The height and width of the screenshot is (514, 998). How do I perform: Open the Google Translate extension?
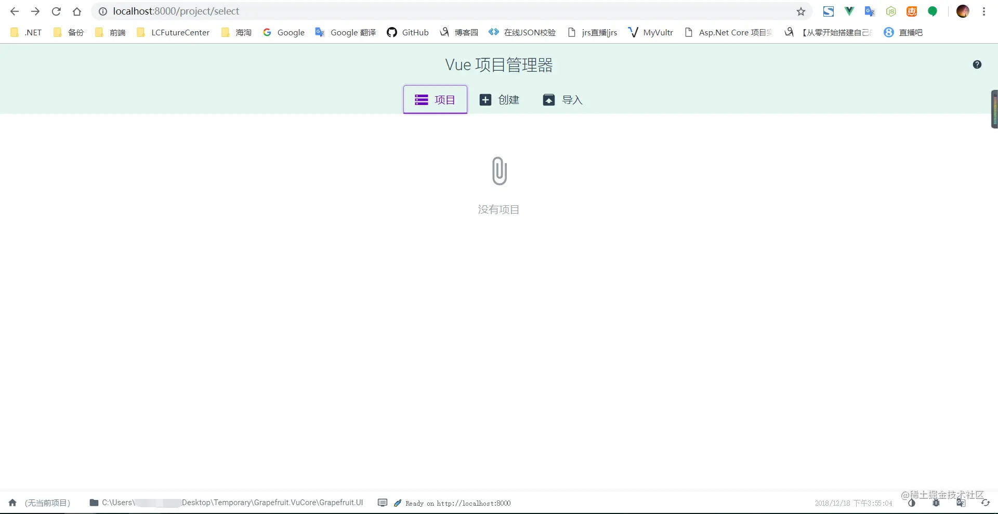(870, 11)
